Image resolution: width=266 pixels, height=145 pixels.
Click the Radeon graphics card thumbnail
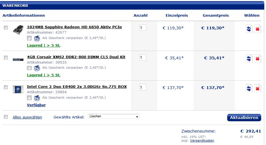[x=18, y=30]
